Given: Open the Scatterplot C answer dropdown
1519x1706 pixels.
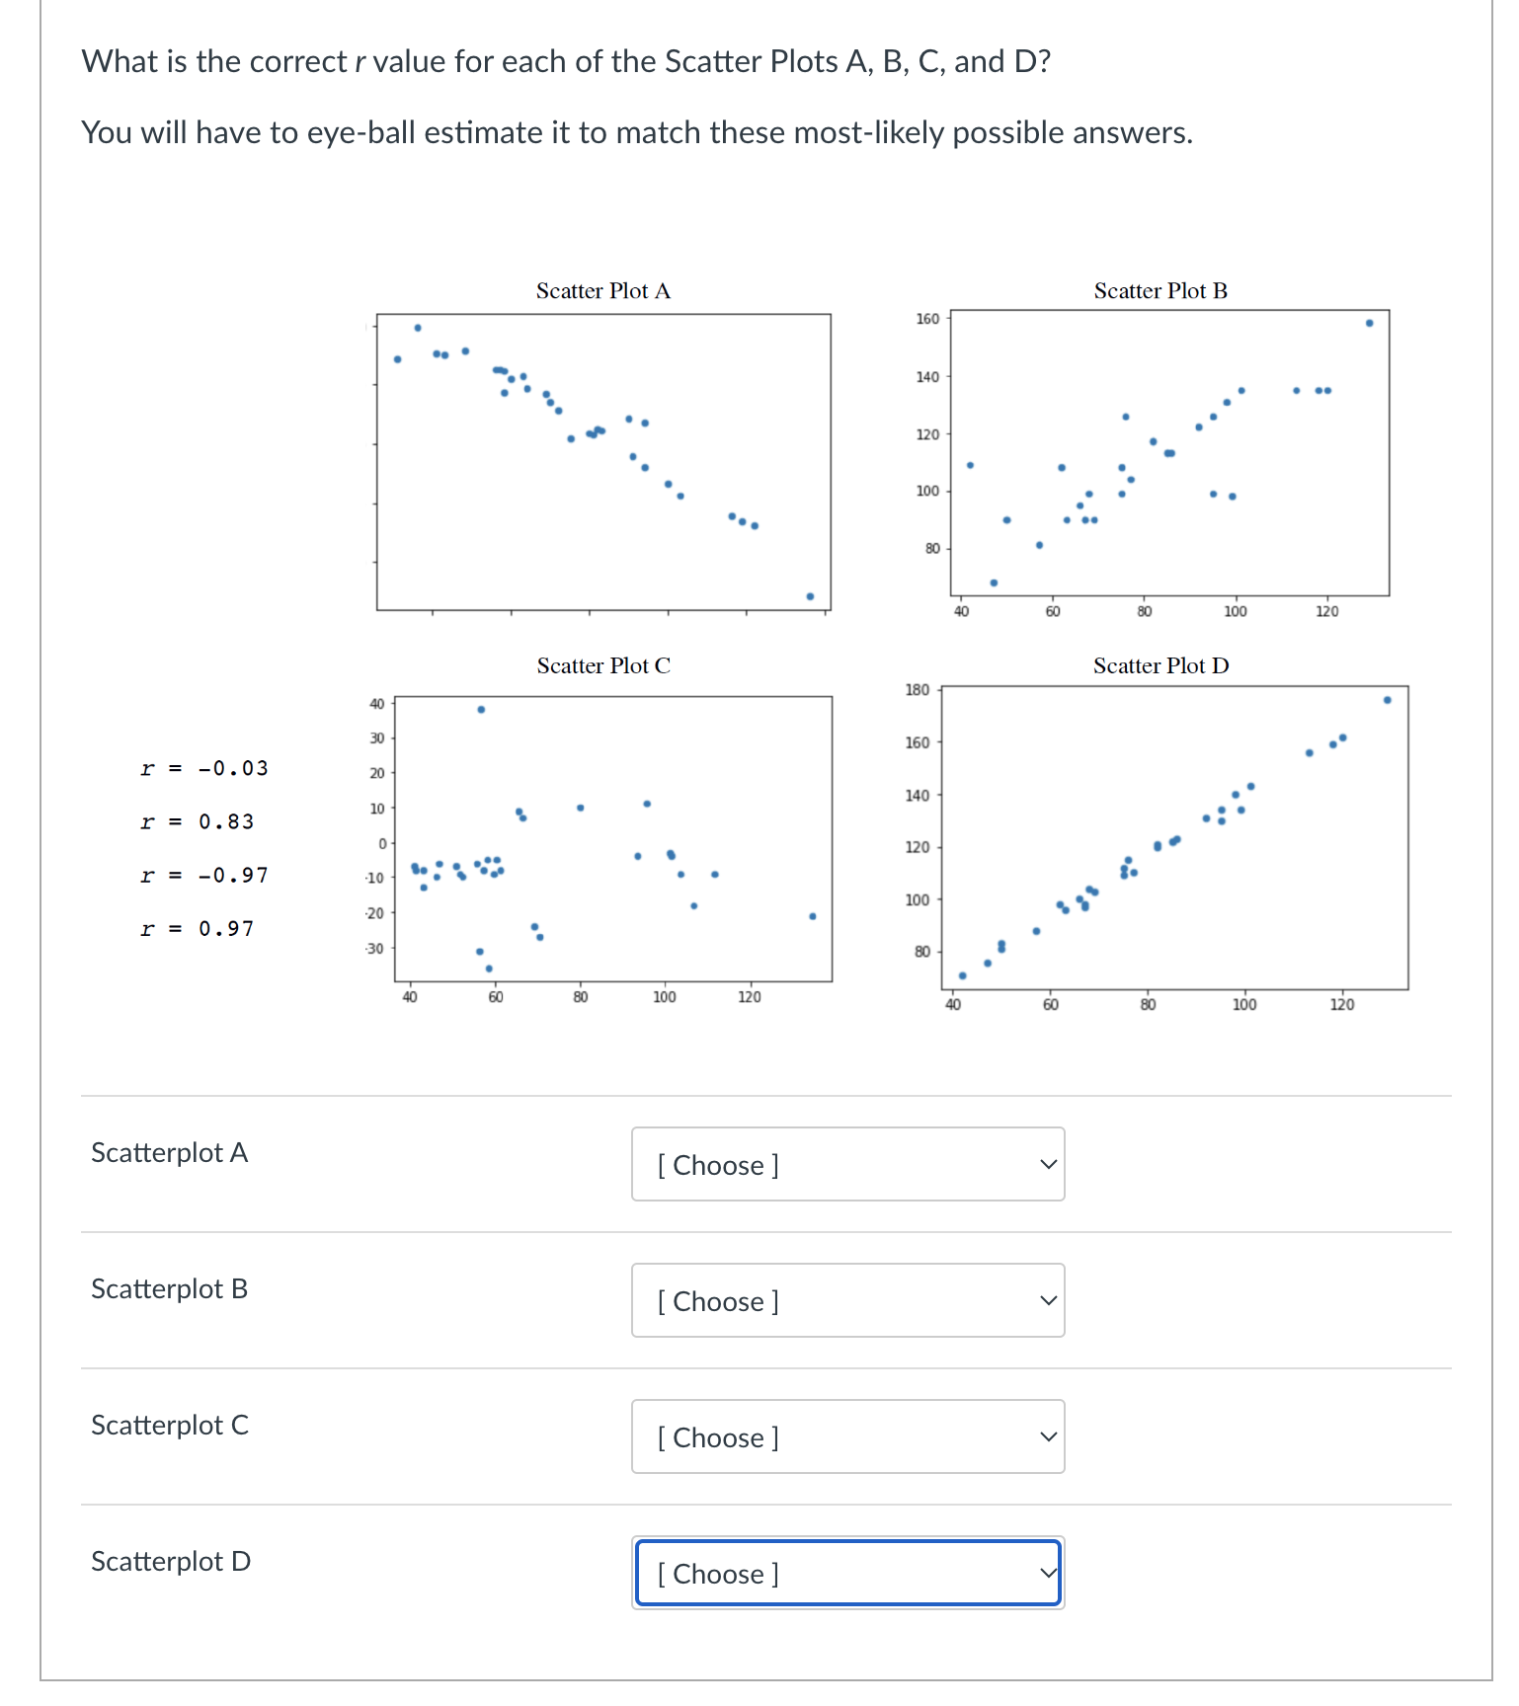Looking at the screenshot, I should (847, 1437).
